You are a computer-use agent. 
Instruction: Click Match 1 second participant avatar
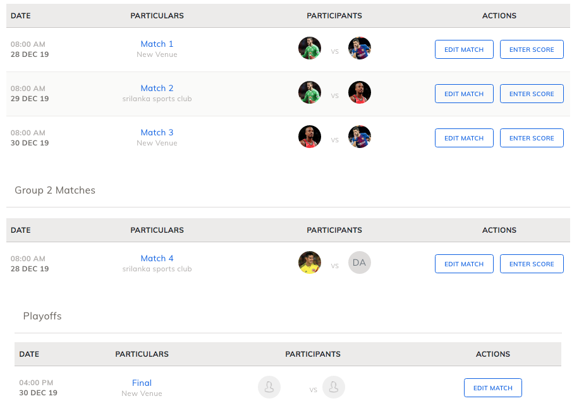pos(360,49)
